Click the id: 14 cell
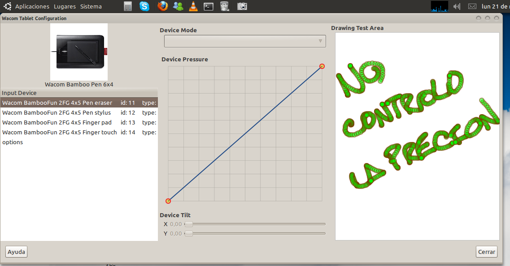 (x=128, y=132)
